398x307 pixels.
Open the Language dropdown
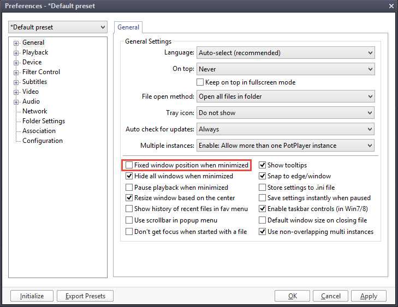pos(286,53)
